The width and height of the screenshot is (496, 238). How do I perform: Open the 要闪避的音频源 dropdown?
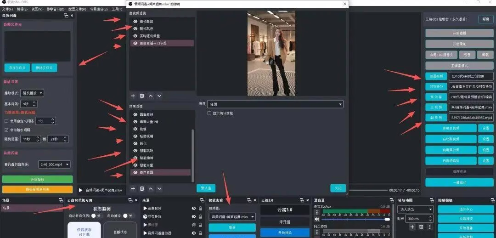pyautogui.click(x=54, y=164)
